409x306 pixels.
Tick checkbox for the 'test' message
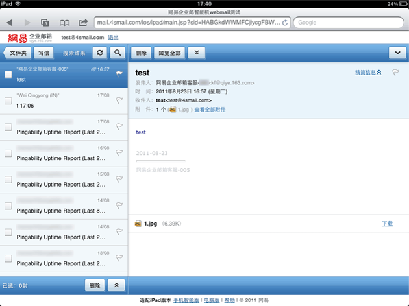[8, 75]
